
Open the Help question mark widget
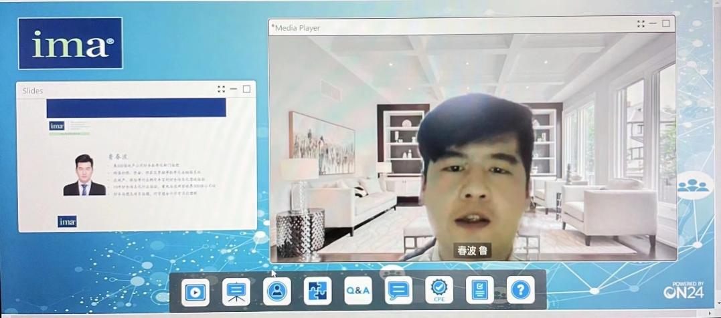pos(521,289)
